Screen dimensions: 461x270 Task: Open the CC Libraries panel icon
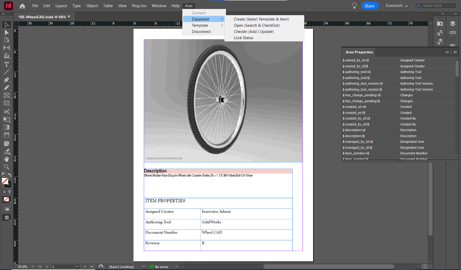440,24
